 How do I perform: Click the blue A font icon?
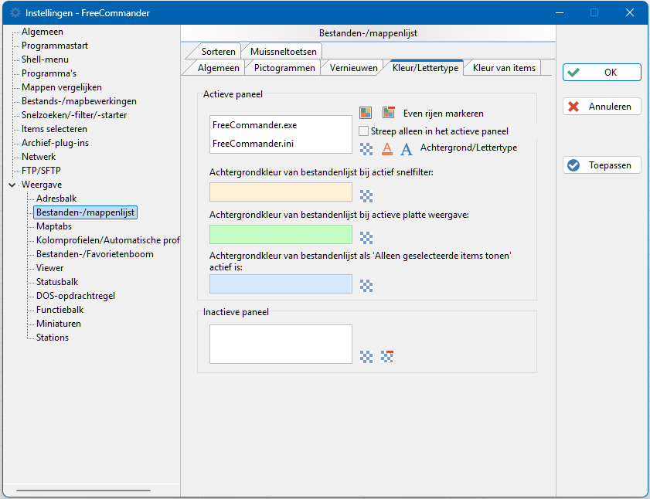point(407,148)
